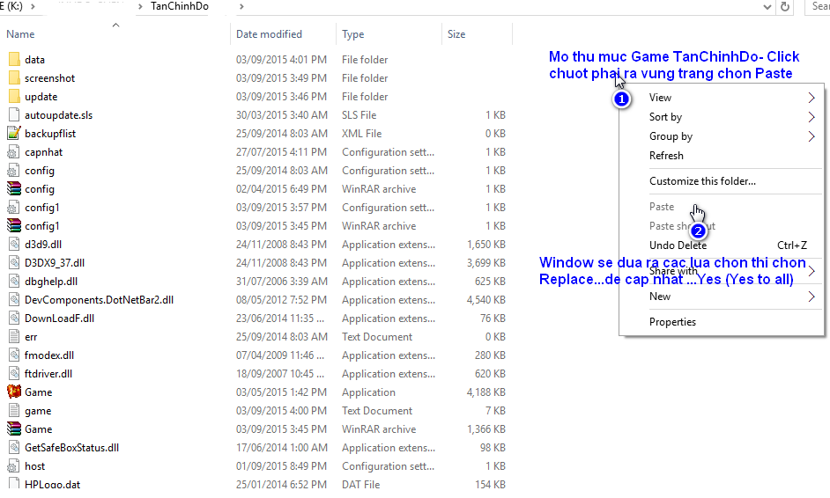This screenshot has width=830, height=498.
Task: Expand the TanChinhDo breadcrumb chevron
Action: [241, 6]
